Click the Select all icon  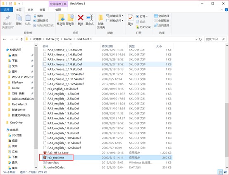pos(156,16)
